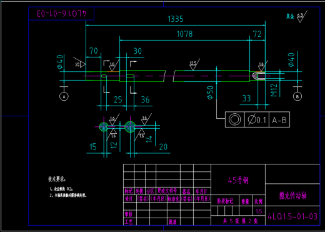Image resolution: width=325 pixels, height=232 pixels.
Task: Select the mirrored 4LQ1.6-01-03 label
Action: tap(61, 14)
